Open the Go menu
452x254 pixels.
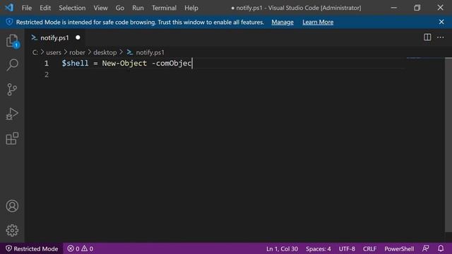pyautogui.click(x=119, y=8)
